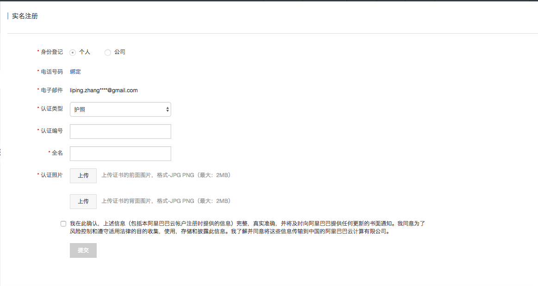Click the 个人 label text
538x286 pixels.
pos(85,52)
